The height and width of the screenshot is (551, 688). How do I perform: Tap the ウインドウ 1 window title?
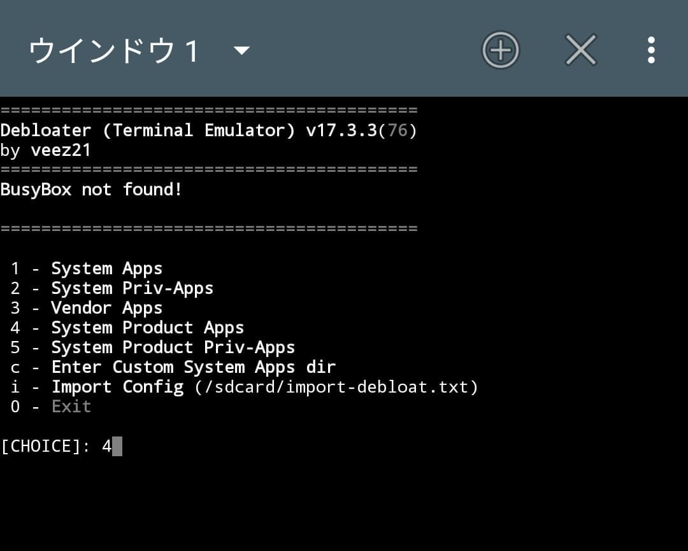point(115,50)
